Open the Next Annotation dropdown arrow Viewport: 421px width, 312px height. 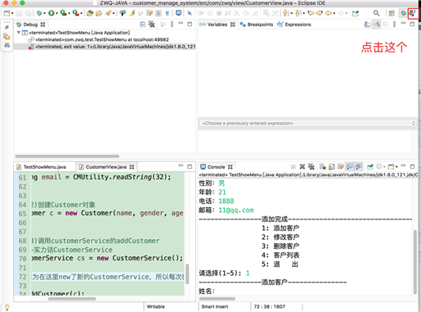292,13
